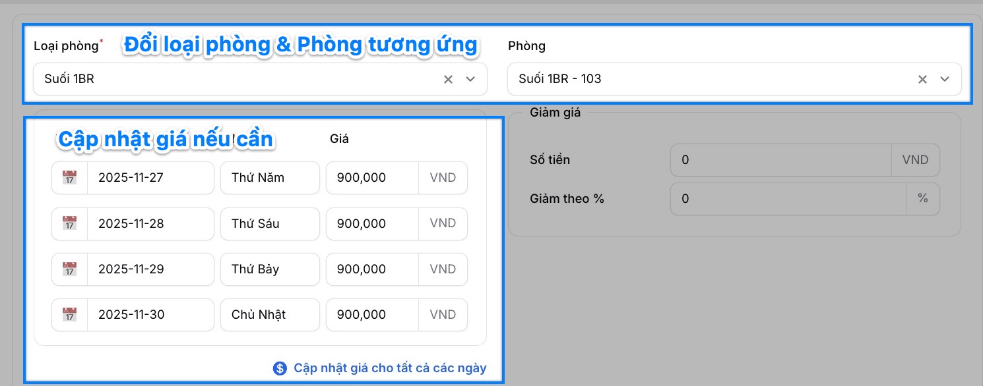Clear the Phòng selection with X

(x=922, y=79)
